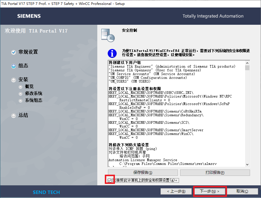
Task: Click the SIEMENS logo in the header
Action: click(x=29, y=16)
